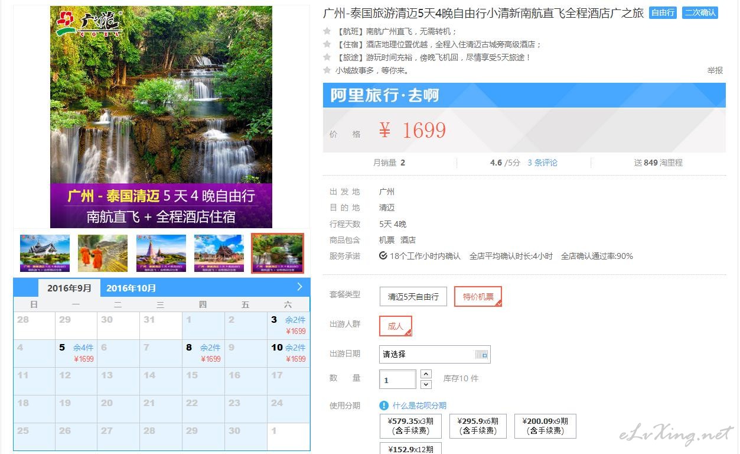Switch to the 2016年10月 calendar tab

131,288
